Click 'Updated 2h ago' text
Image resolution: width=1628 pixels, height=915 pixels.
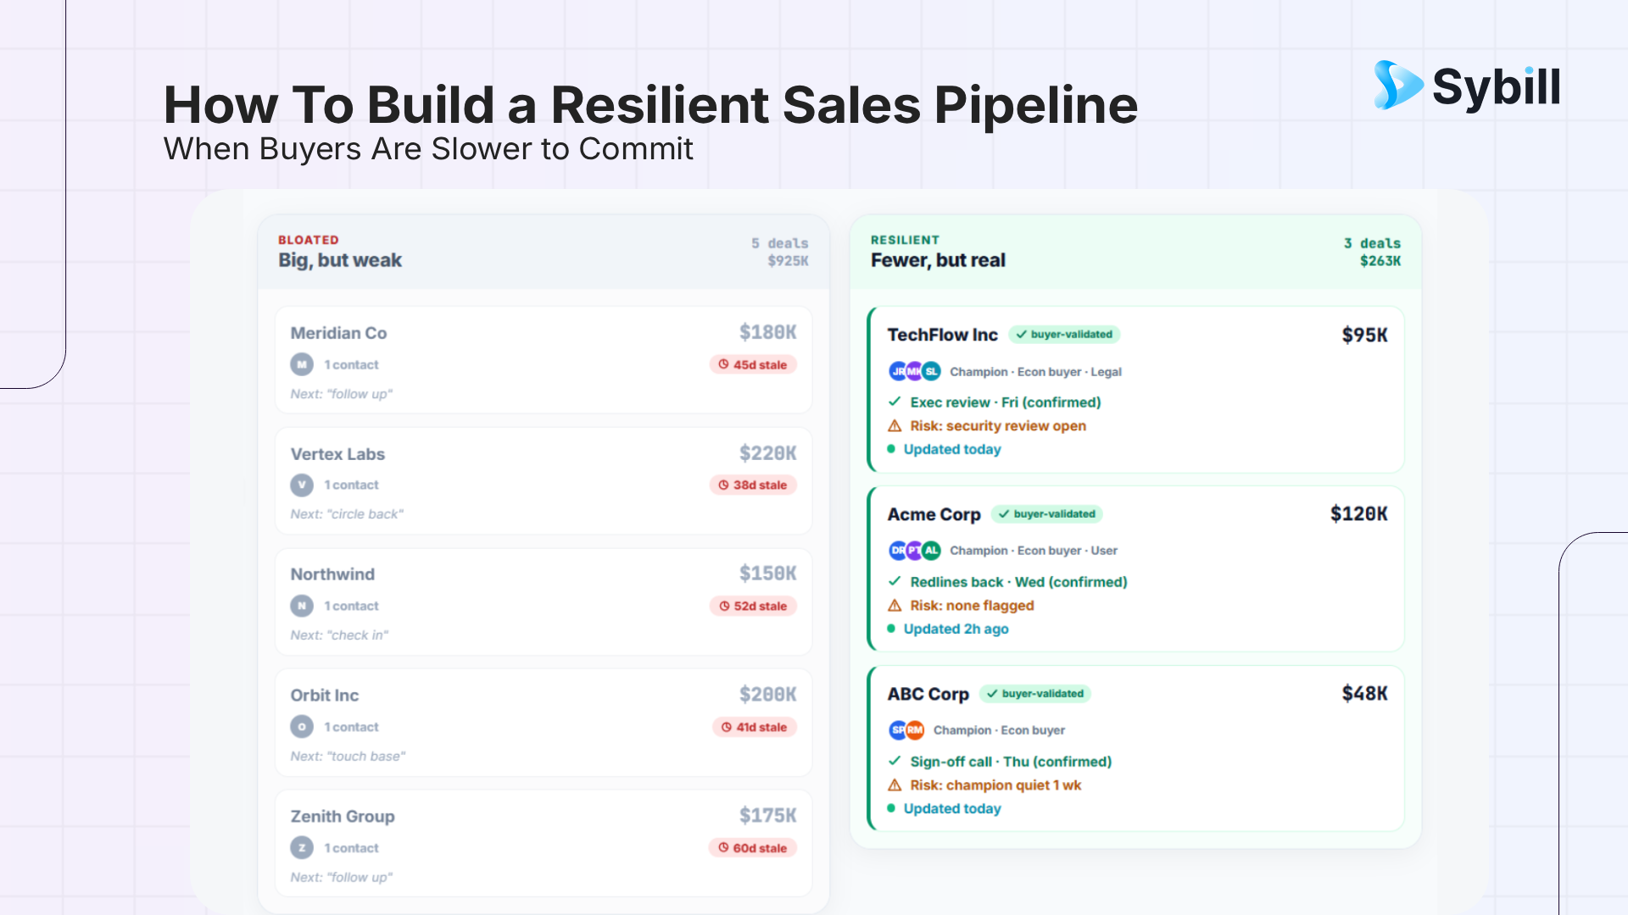[956, 629]
